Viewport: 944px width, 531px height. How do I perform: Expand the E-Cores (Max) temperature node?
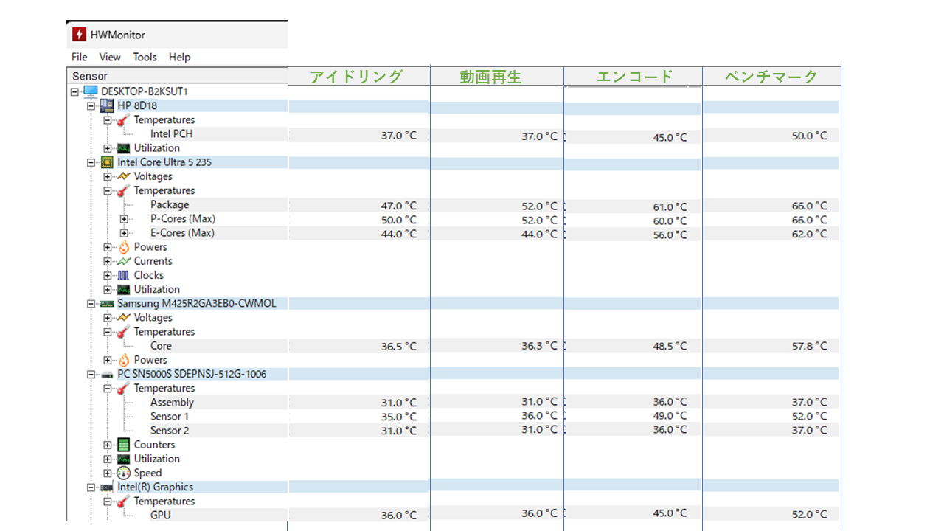(124, 233)
